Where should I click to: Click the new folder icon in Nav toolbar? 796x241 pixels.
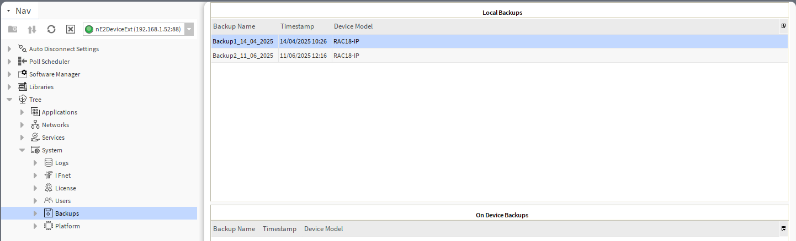pyautogui.click(x=13, y=29)
